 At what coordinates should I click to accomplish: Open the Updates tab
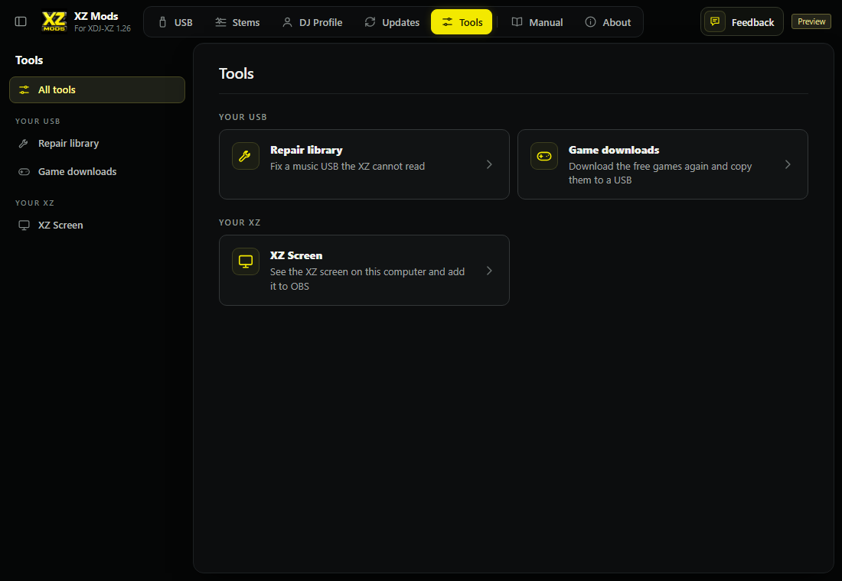(x=392, y=22)
